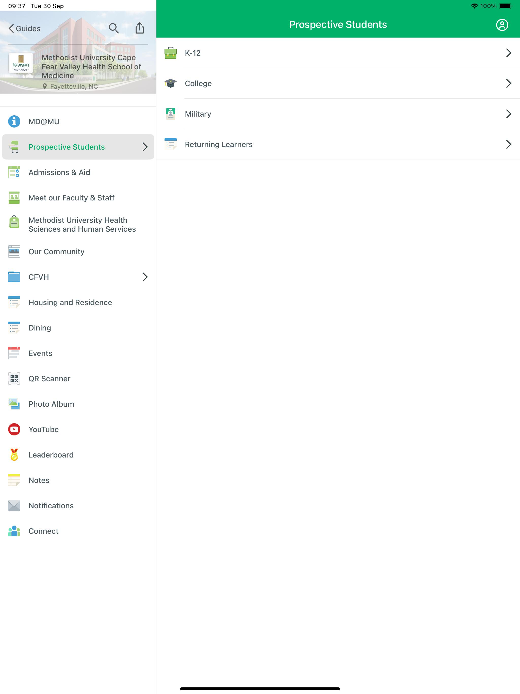Viewport: 520px width, 694px height.
Task: Open Housing and Residence
Action: [78, 303]
